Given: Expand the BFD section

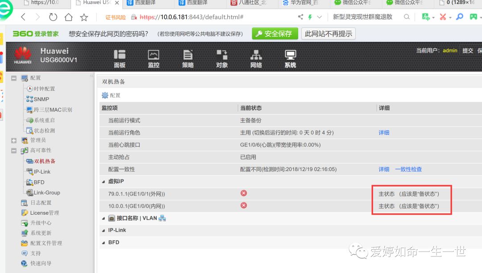Looking at the screenshot, I should tap(104, 243).
